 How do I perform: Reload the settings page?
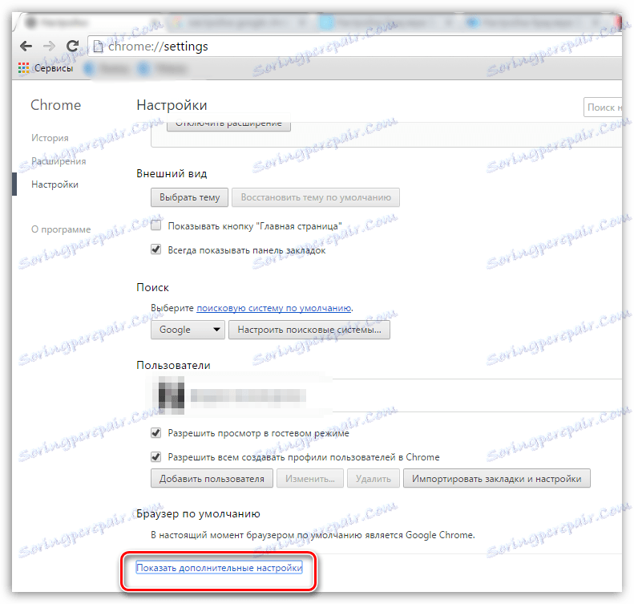click(x=72, y=46)
